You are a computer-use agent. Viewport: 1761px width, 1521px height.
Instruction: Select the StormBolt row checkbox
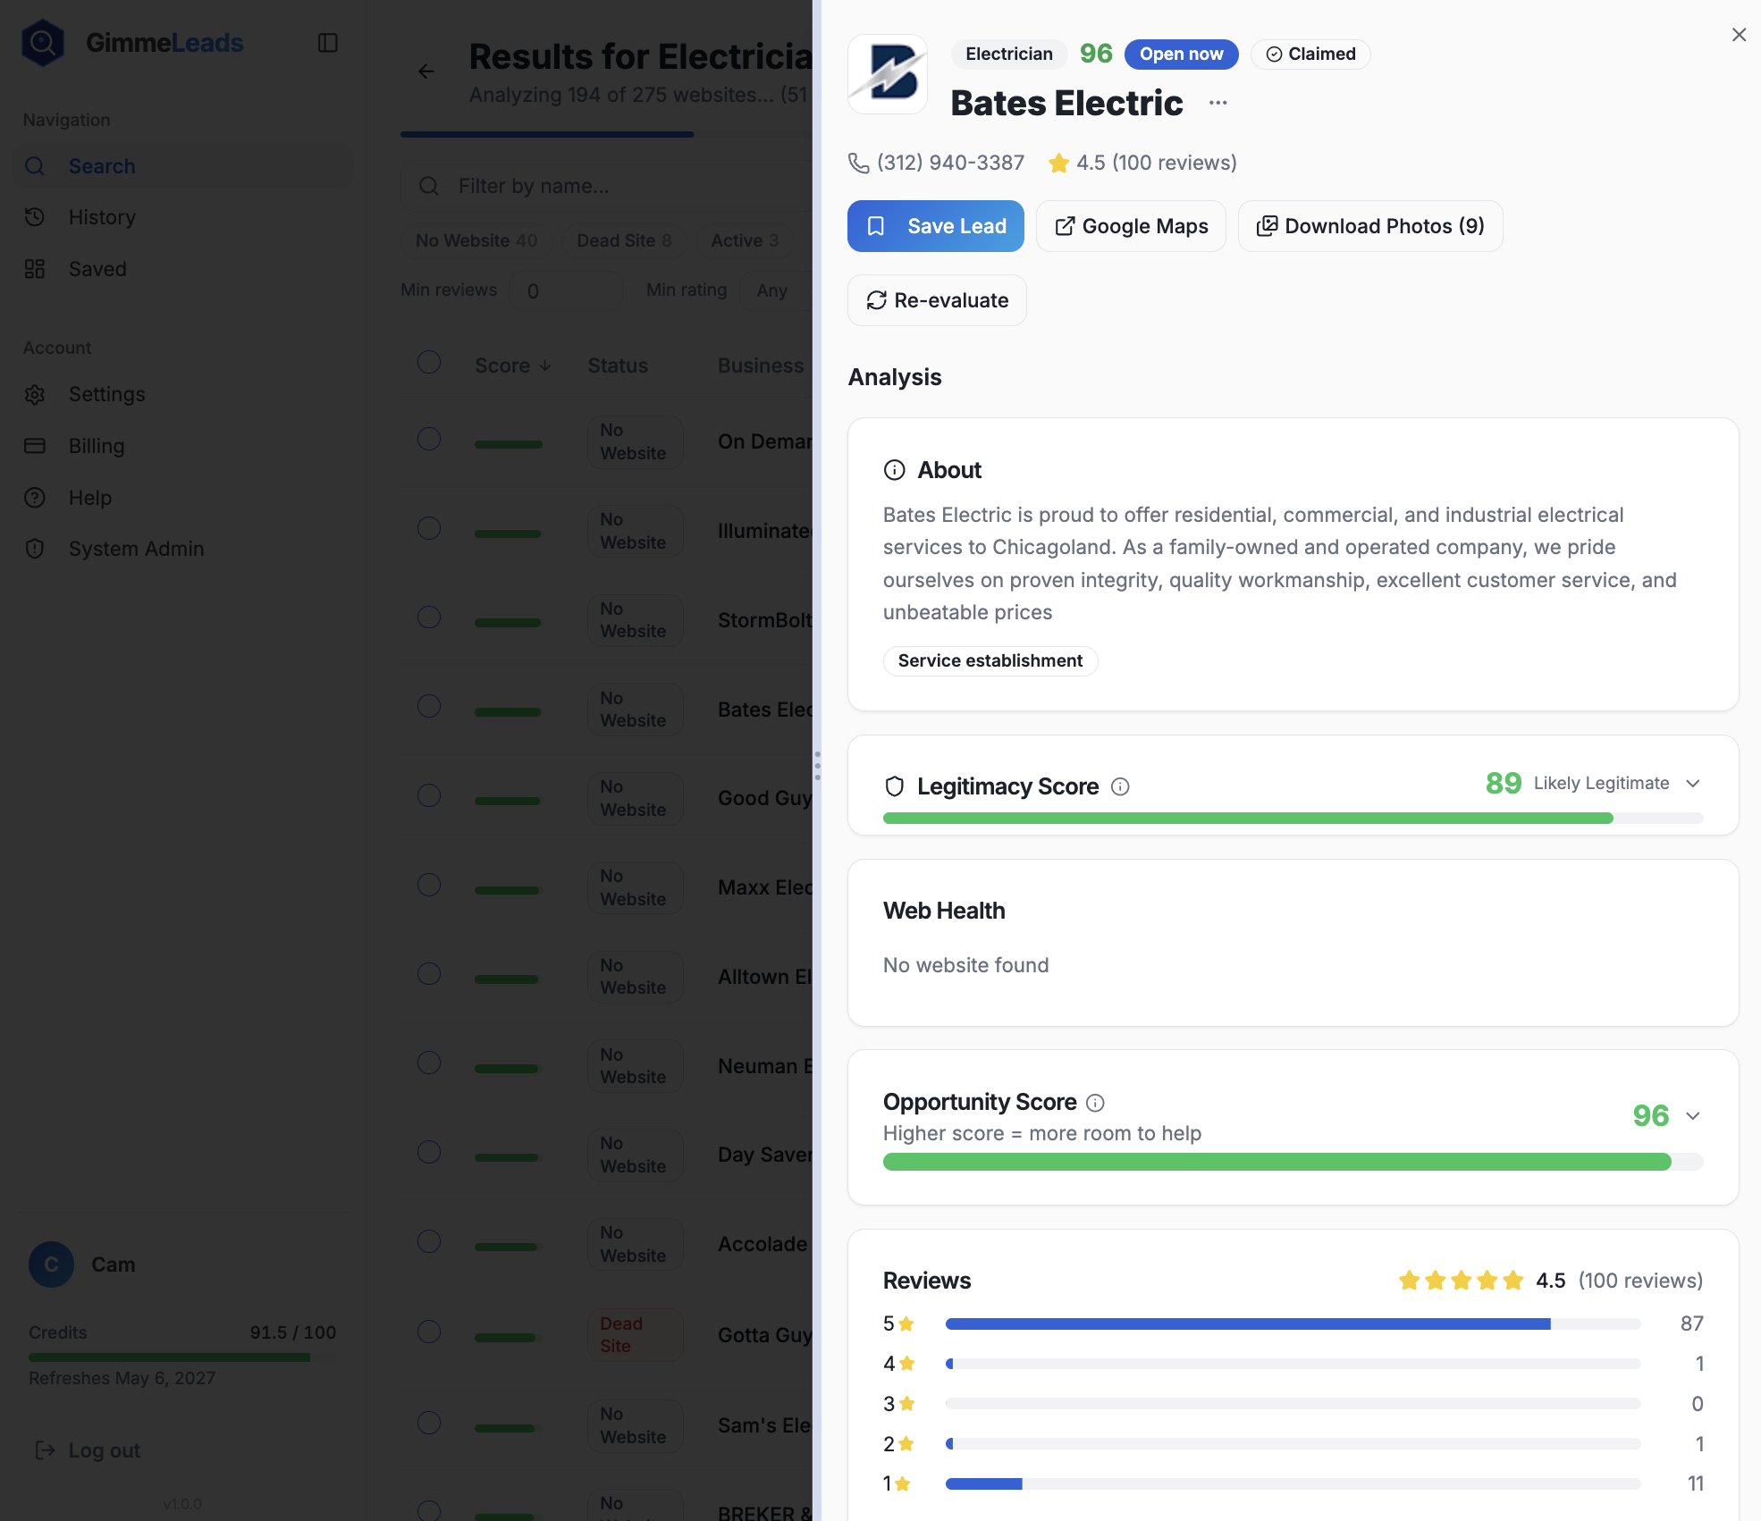point(429,617)
